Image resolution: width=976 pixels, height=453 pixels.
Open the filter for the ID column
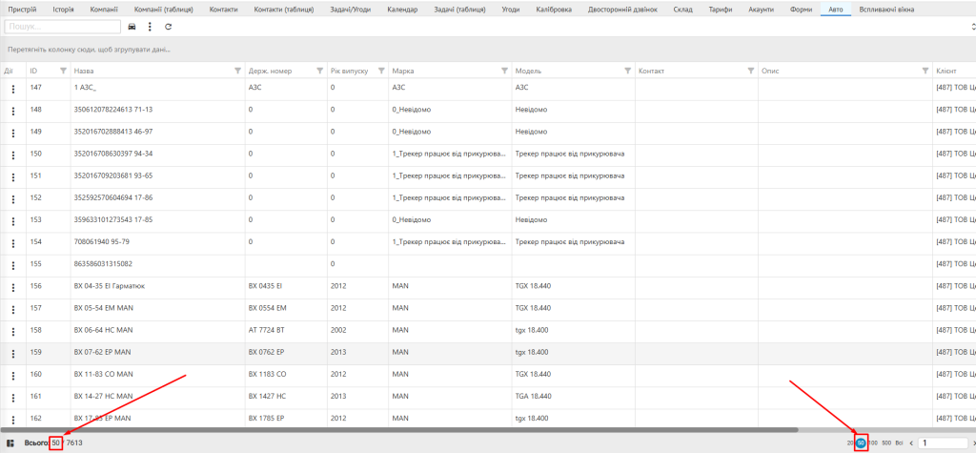tap(63, 71)
